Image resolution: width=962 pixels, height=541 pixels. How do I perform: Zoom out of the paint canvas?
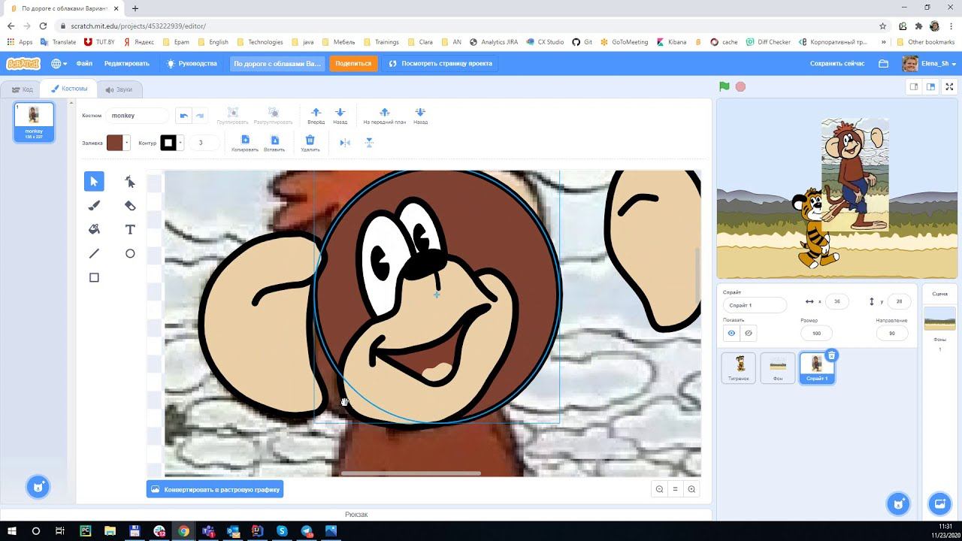[659, 489]
